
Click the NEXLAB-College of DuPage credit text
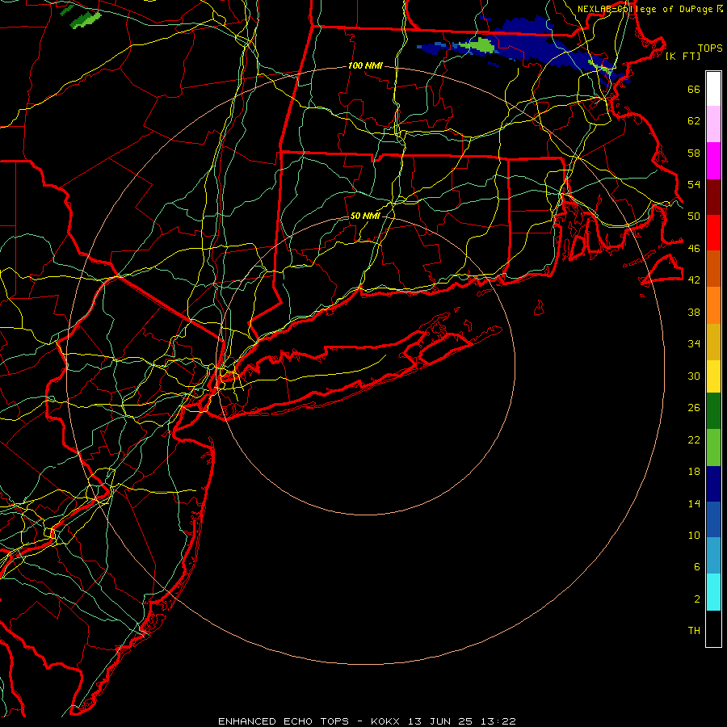click(649, 9)
